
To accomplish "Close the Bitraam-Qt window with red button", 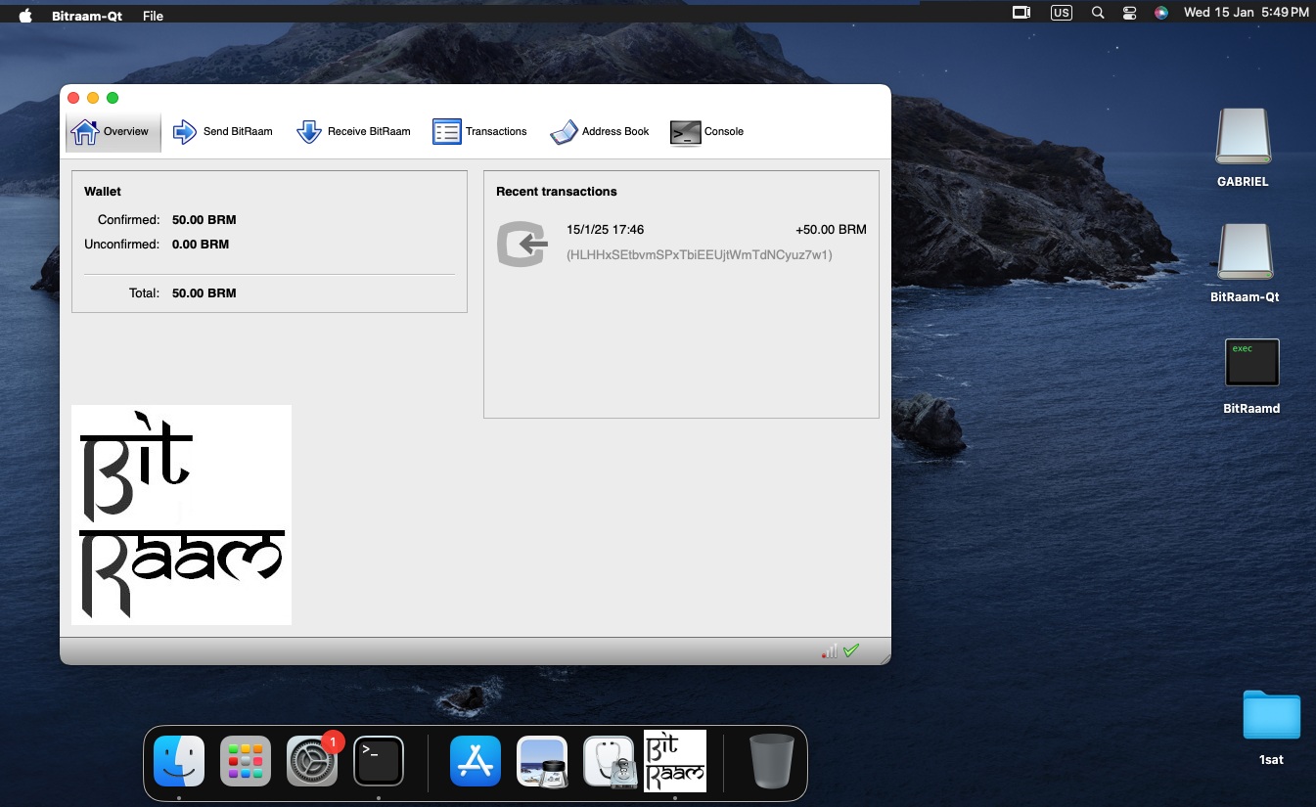I will (73, 98).
